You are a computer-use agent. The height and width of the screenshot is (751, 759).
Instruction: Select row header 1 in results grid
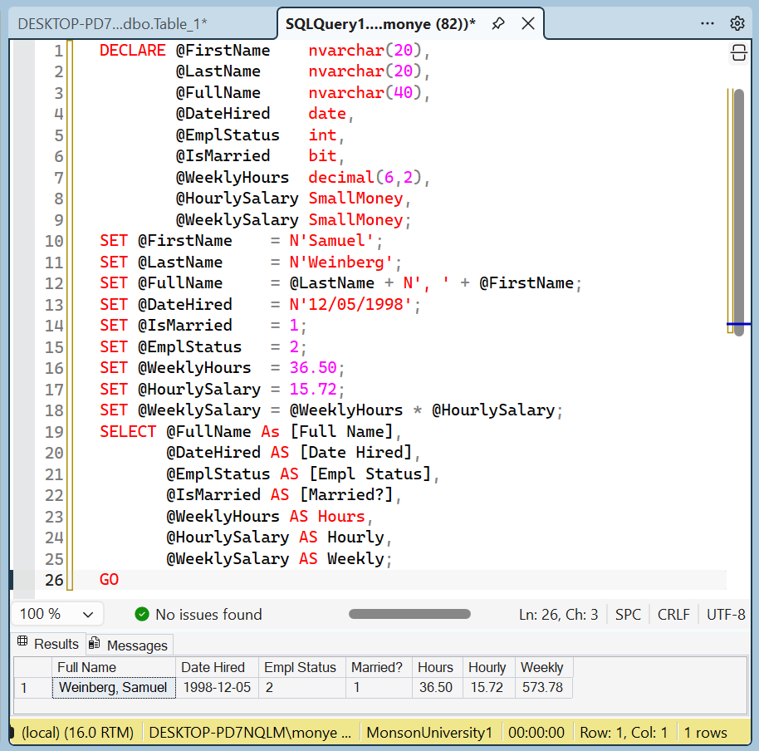click(x=32, y=688)
